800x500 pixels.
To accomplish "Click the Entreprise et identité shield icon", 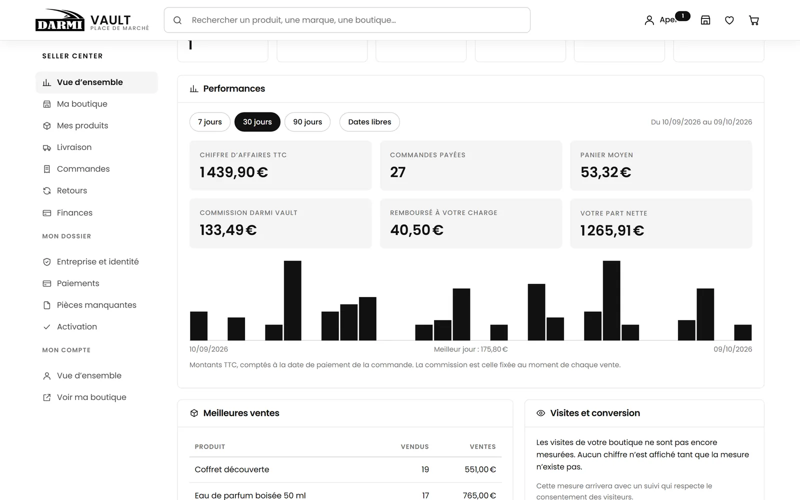I will (47, 262).
